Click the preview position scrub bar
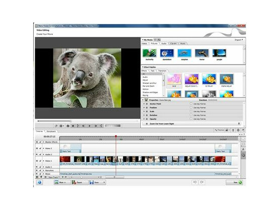This screenshot has width=280, height=210. pyautogui.click(x=88, y=121)
